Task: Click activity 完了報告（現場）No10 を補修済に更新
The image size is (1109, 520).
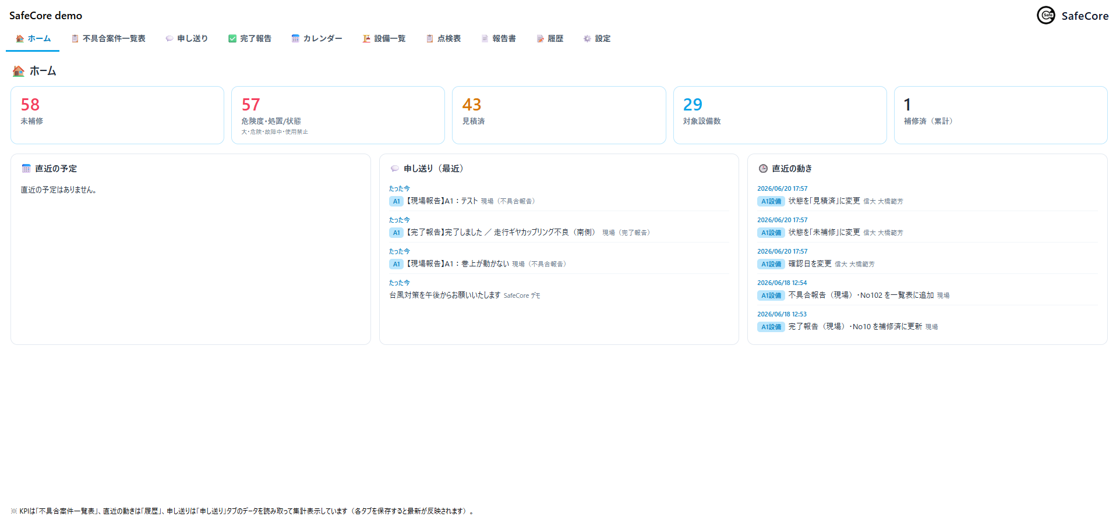Action: (x=855, y=326)
